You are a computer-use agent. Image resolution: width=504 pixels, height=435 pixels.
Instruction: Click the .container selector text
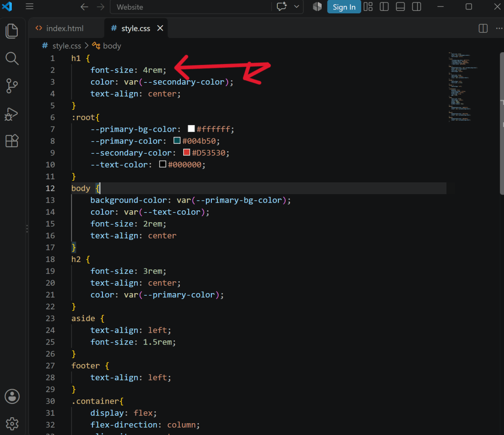coord(95,401)
